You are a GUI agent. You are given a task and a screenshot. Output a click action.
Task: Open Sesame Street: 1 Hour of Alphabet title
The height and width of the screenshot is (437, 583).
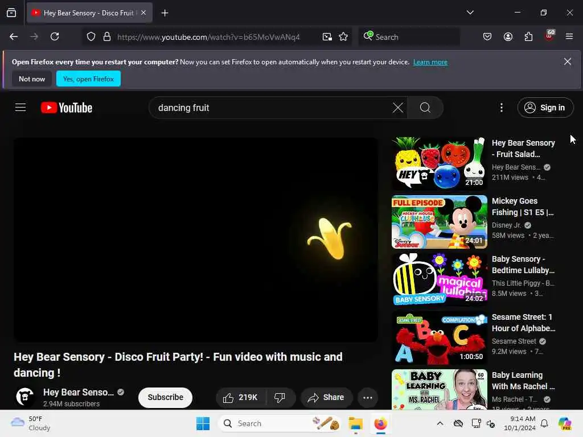click(524, 323)
